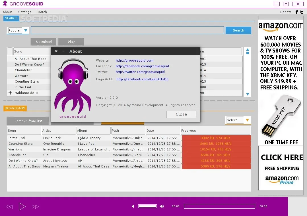Minimize the About dialog with dash icon

click(63, 51)
